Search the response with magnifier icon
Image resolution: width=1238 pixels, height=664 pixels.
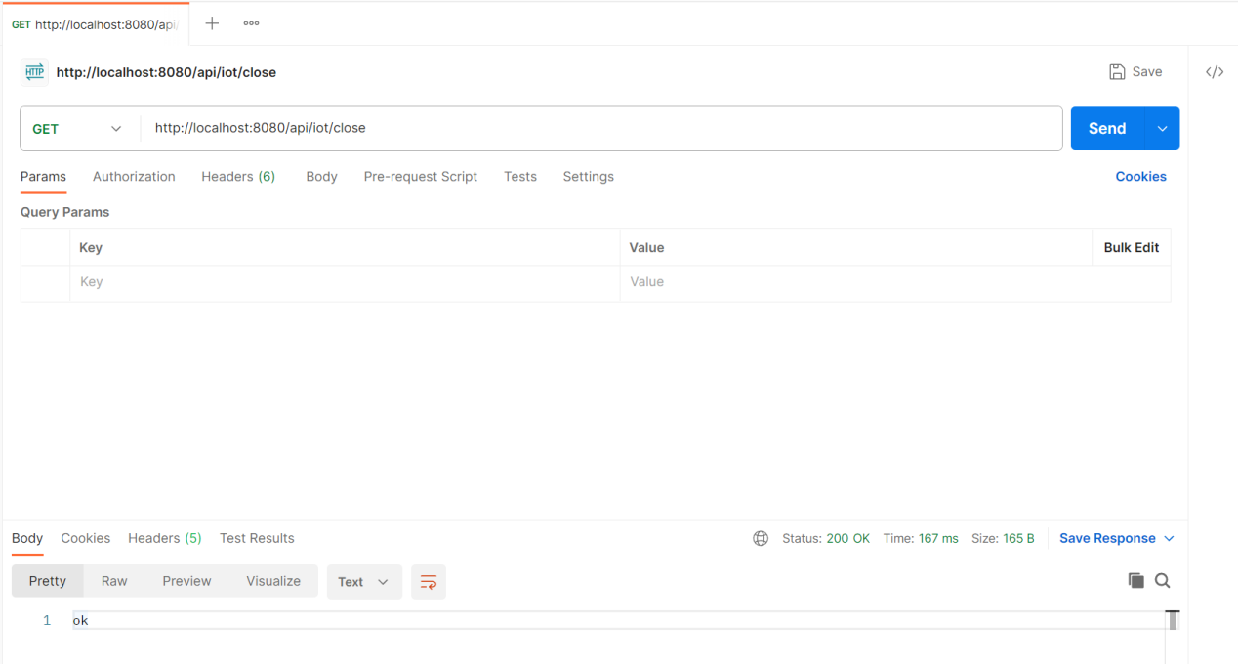pos(1162,581)
